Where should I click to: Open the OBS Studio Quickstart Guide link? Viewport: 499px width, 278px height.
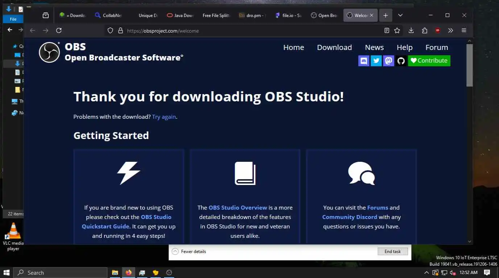tap(127, 222)
